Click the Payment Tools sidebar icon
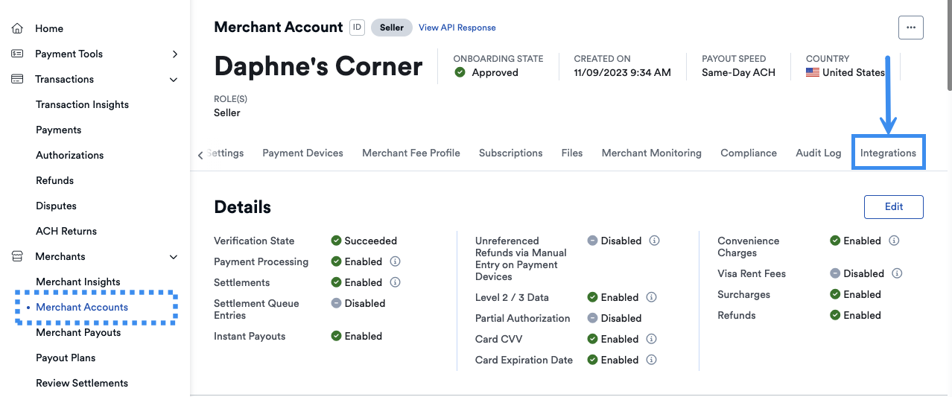952x397 pixels. click(17, 54)
